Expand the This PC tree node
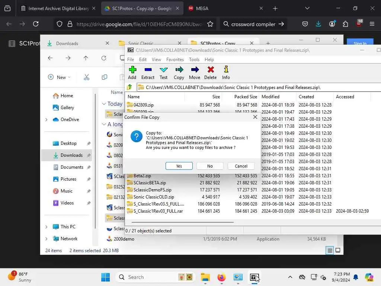The width and height of the screenshot is (381, 286). coord(47,227)
